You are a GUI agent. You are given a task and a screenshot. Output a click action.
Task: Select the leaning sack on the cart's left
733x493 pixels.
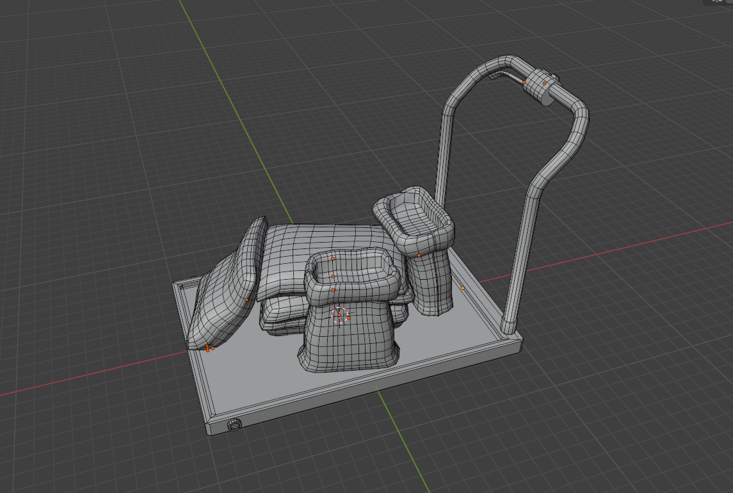(x=224, y=295)
